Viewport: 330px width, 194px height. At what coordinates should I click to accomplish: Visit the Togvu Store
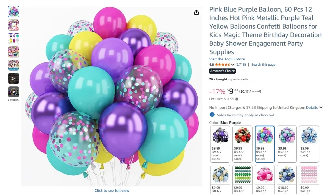coord(227,59)
